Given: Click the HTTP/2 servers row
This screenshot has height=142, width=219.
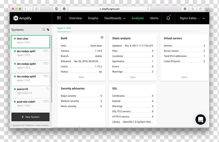Looking at the screenshot, I should [x=133, y=117].
